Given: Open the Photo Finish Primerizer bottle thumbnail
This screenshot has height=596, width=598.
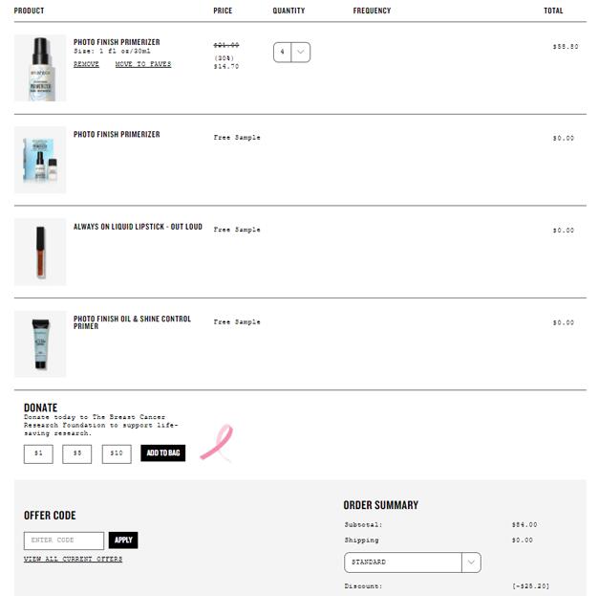Looking at the screenshot, I should click(40, 68).
